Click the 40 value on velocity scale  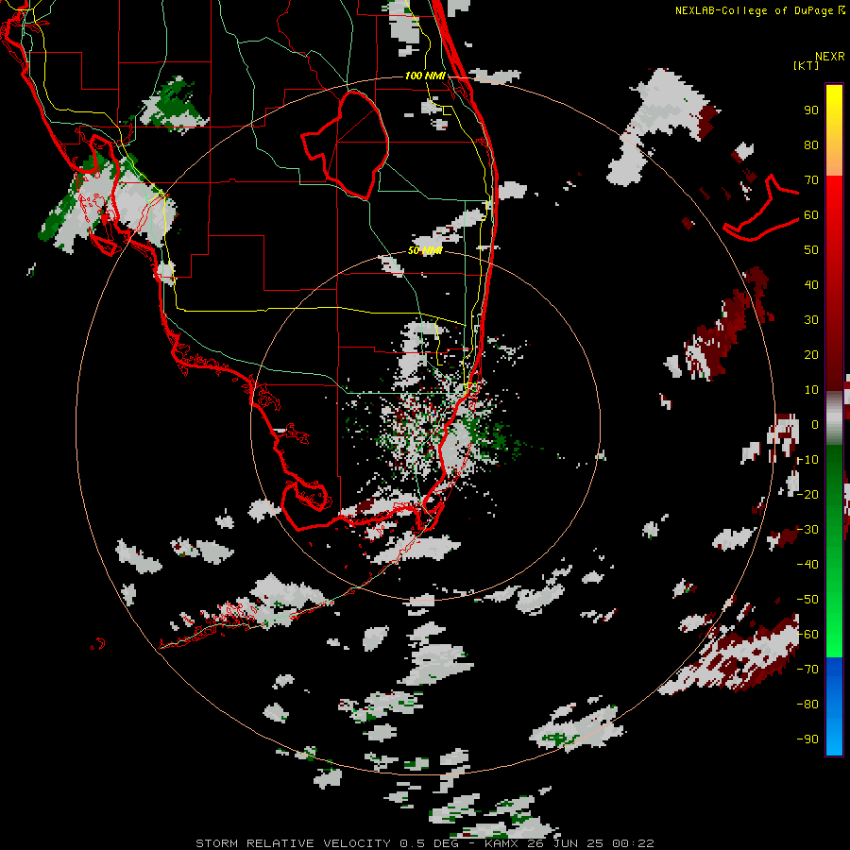tap(811, 285)
